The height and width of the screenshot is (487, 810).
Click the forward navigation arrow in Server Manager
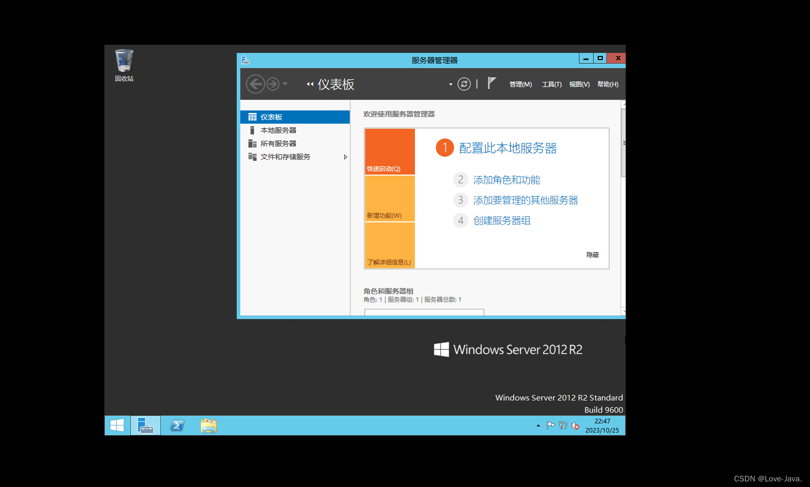(273, 84)
